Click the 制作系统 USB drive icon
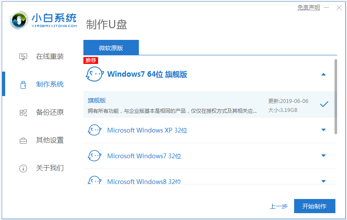This screenshot has width=347, height=220. pyautogui.click(x=23, y=84)
